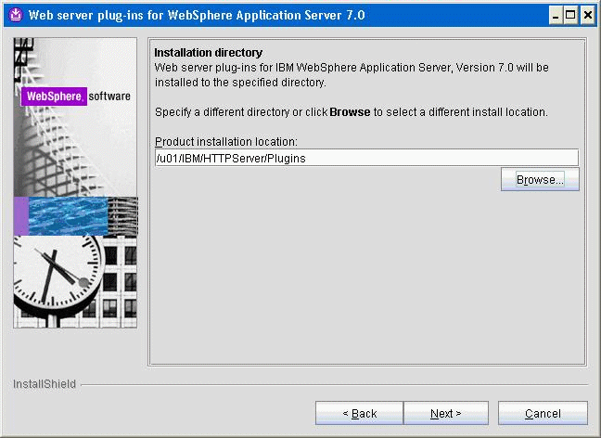Click the Installation directory heading
Image resolution: width=601 pixels, height=438 pixels.
coord(208,53)
